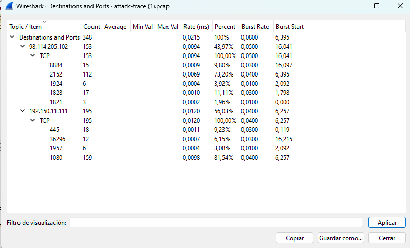This screenshot has height=248, width=410.
Task: Maximize the statistics dialog window
Action: tap(377, 6)
